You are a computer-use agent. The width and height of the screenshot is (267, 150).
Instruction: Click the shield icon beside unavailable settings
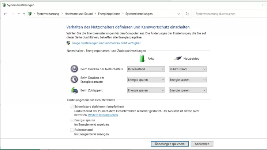(x=68, y=43)
